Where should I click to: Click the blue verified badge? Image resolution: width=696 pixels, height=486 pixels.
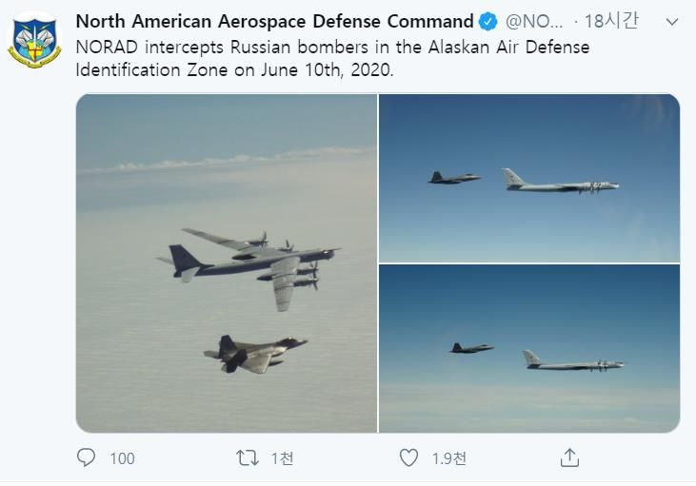[487, 22]
